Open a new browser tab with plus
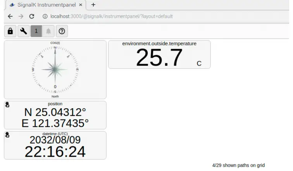 [x=93, y=5]
